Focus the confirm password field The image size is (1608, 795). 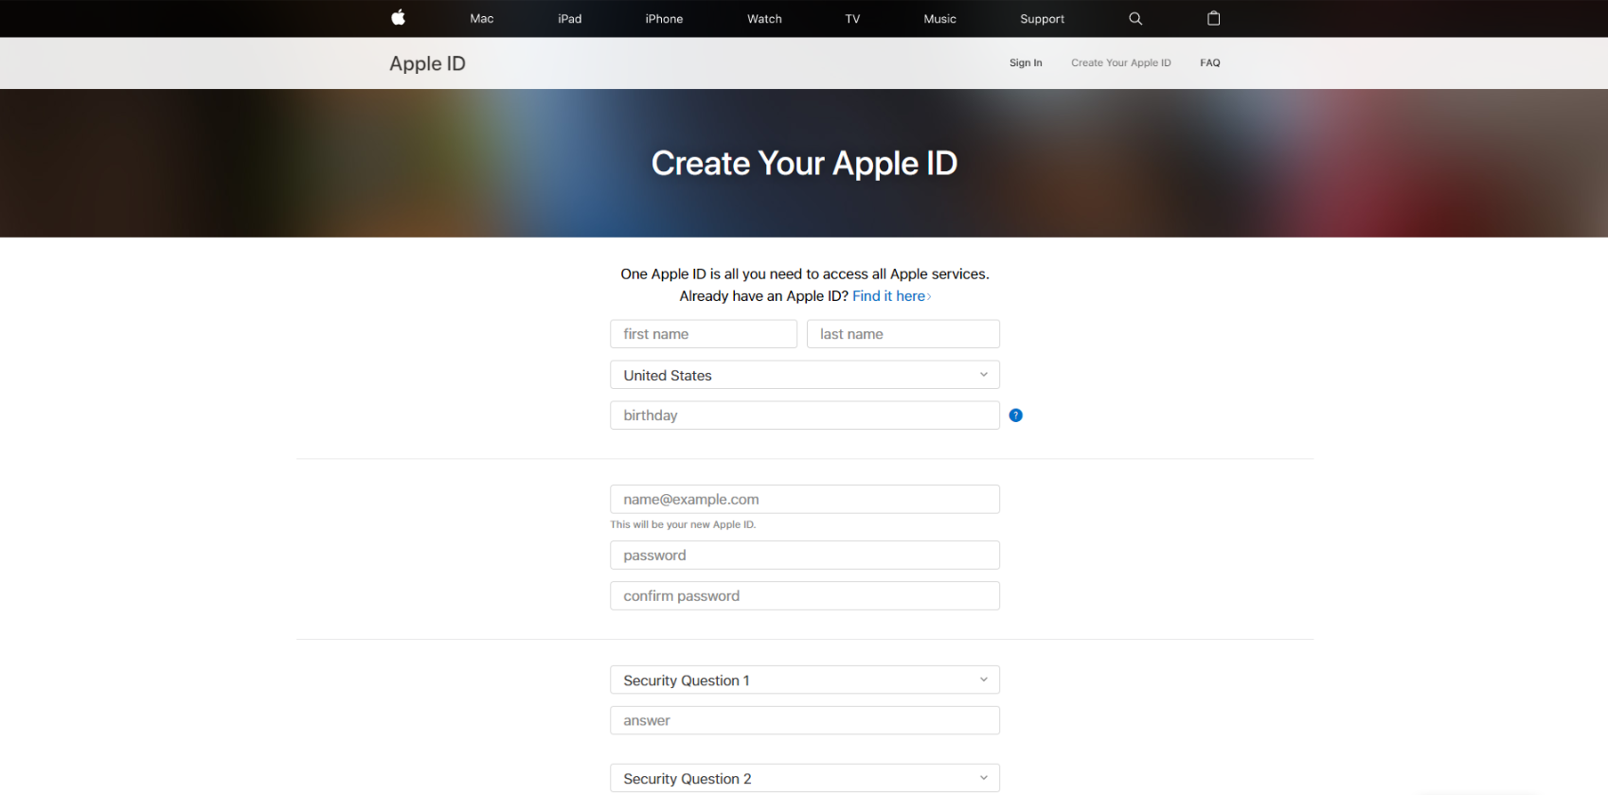coord(805,595)
